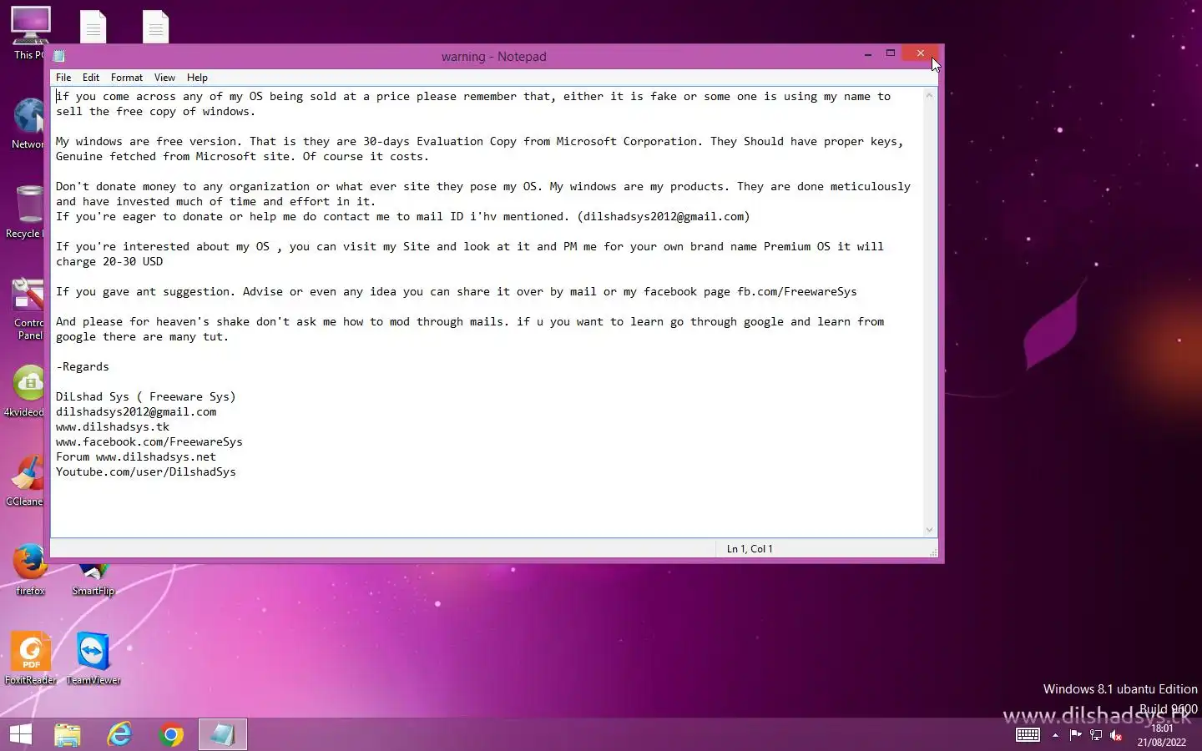Select the Recycle Bin desktop icon

(27, 213)
